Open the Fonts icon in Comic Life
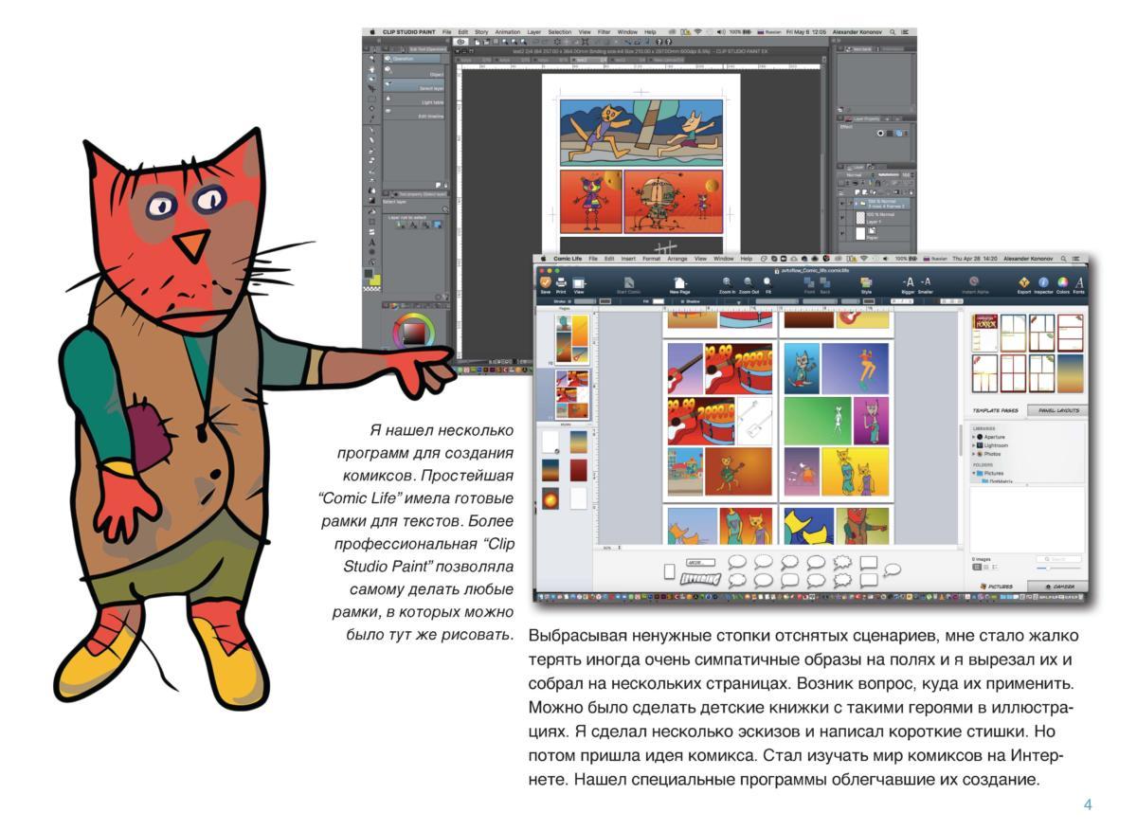The width and height of the screenshot is (1137, 831). click(1079, 282)
